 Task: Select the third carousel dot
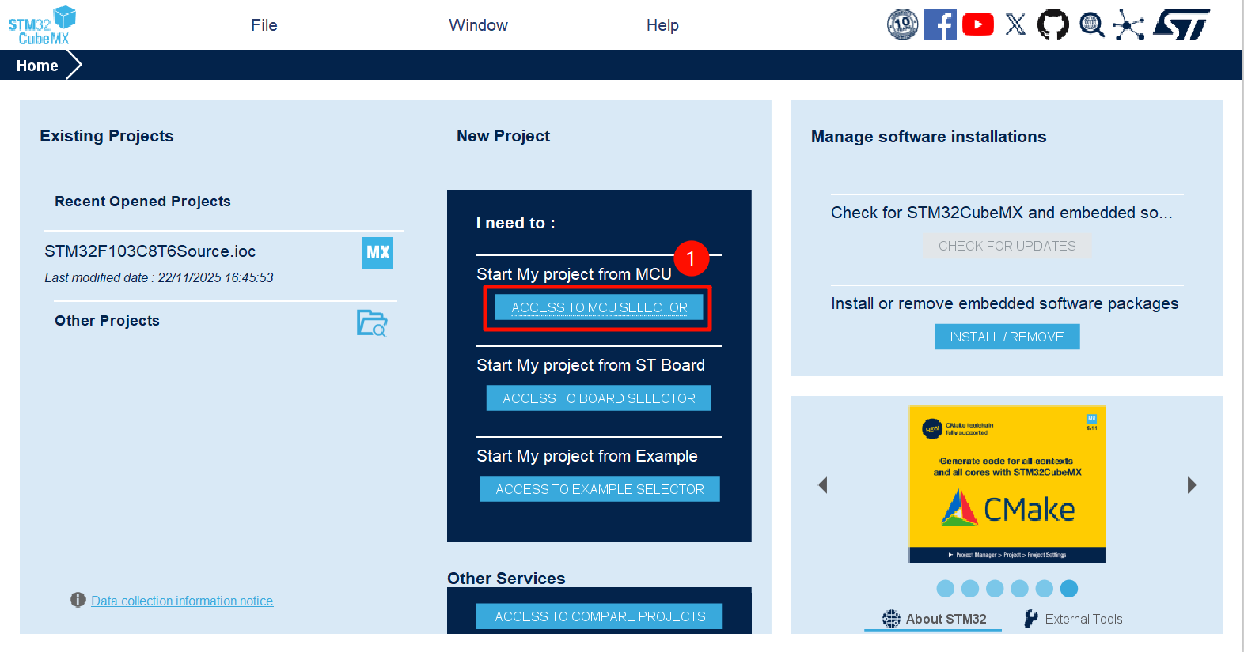click(995, 589)
